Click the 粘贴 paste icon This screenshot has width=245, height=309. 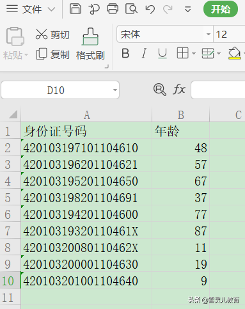pos(15,36)
